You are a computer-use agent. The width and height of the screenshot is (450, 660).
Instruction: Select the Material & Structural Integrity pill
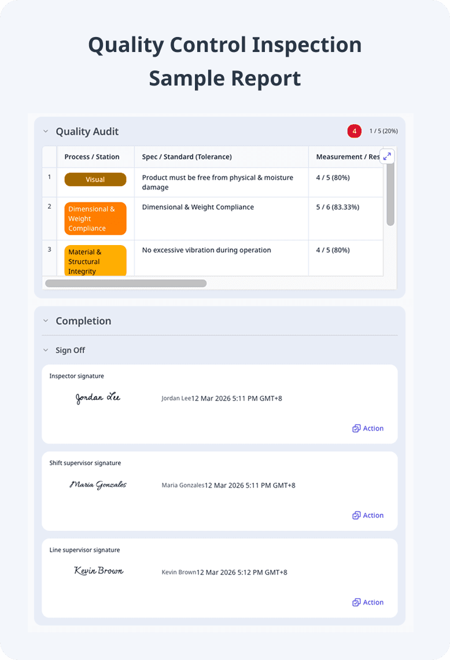[95, 261]
